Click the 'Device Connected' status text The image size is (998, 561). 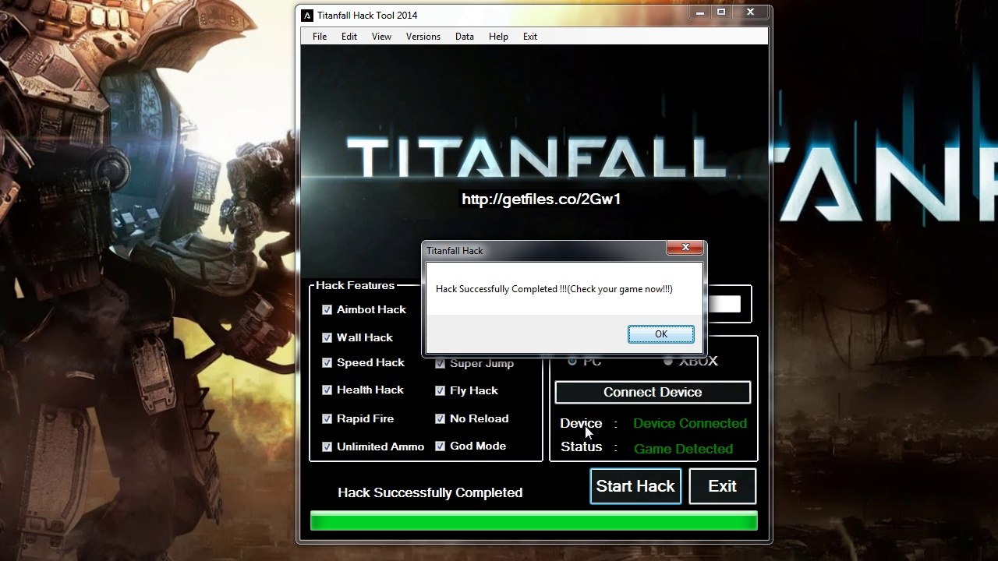click(x=690, y=423)
